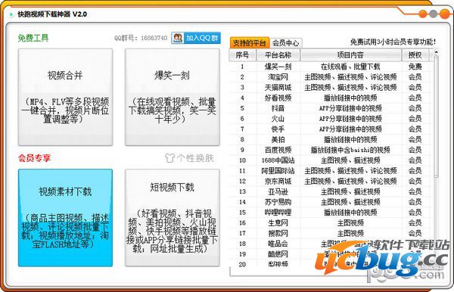Select the 唯品会 row

pyautogui.click(x=330, y=244)
